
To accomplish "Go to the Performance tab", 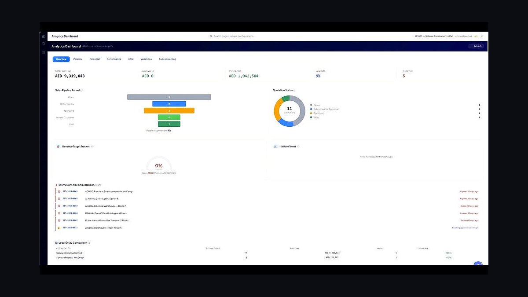I will (114, 59).
